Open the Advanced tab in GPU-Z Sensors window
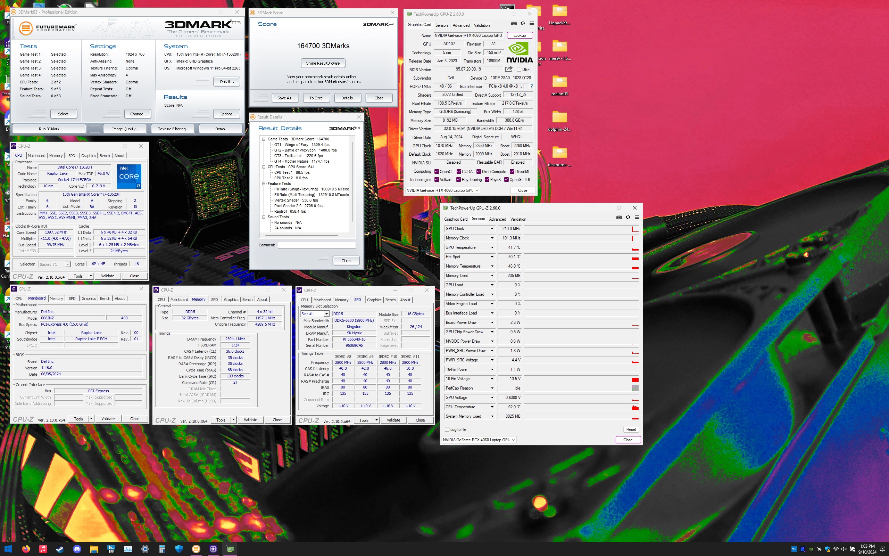The height and width of the screenshot is (556, 889). click(497, 219)
